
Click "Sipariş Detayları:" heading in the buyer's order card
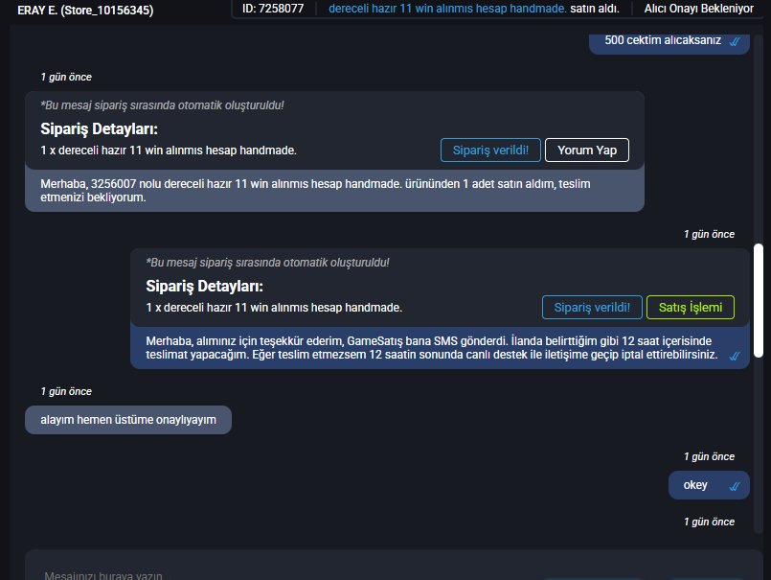click(x=99, y=129)
